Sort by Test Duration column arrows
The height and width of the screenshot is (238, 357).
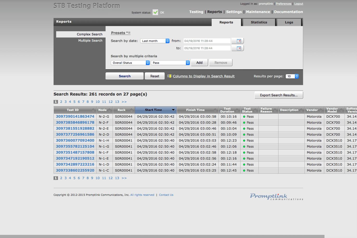(x=237, y=110)
